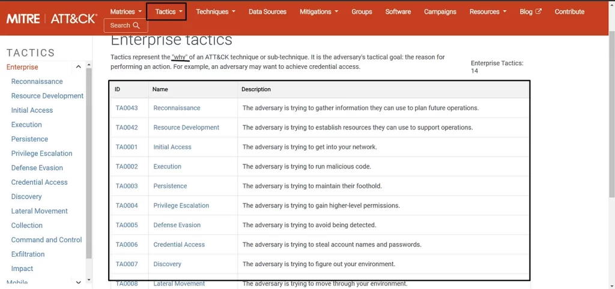Select Reconnaissance in the sidebar

[x=37, y=82]
